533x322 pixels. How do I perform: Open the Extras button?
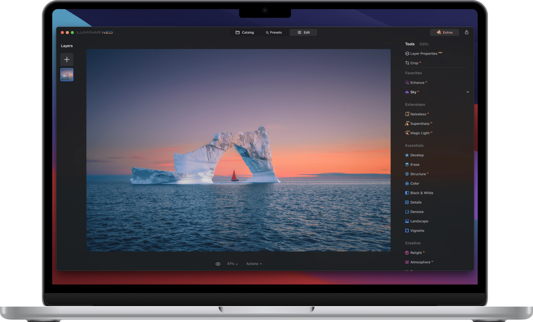pyautogui.click(x=444, y=32)
